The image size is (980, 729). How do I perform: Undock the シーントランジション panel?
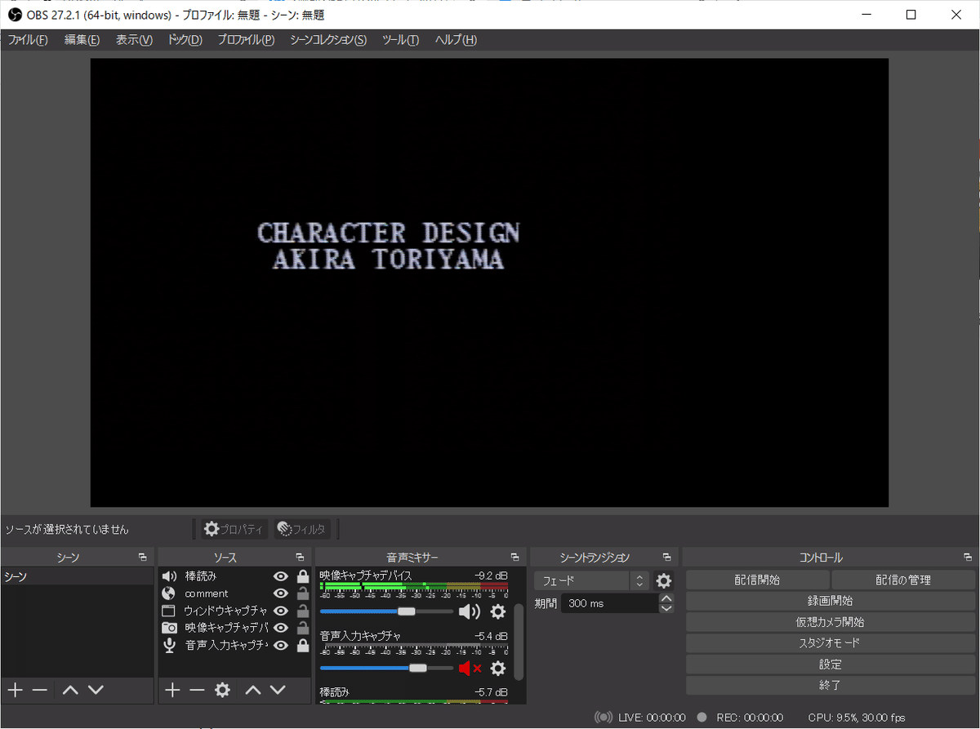coord(666,558)
